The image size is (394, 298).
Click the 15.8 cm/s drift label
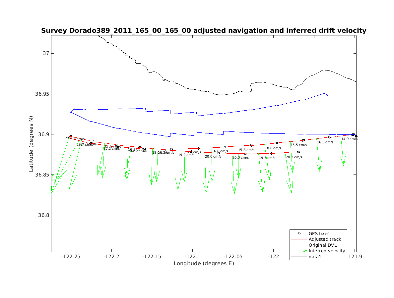click(246, 150)
